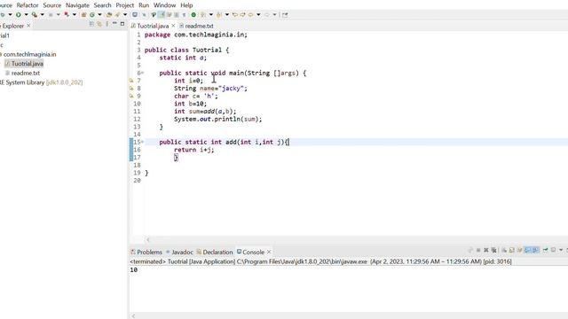Click Collapse All in Package Explorer

(91, 24)
